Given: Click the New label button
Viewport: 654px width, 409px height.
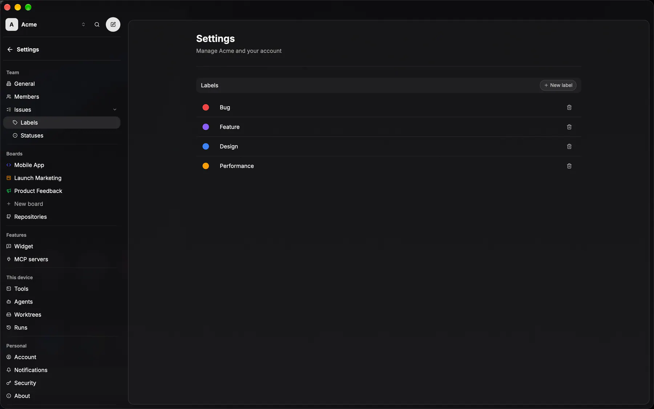Looking at the screenshot, I should click(558, 85).
